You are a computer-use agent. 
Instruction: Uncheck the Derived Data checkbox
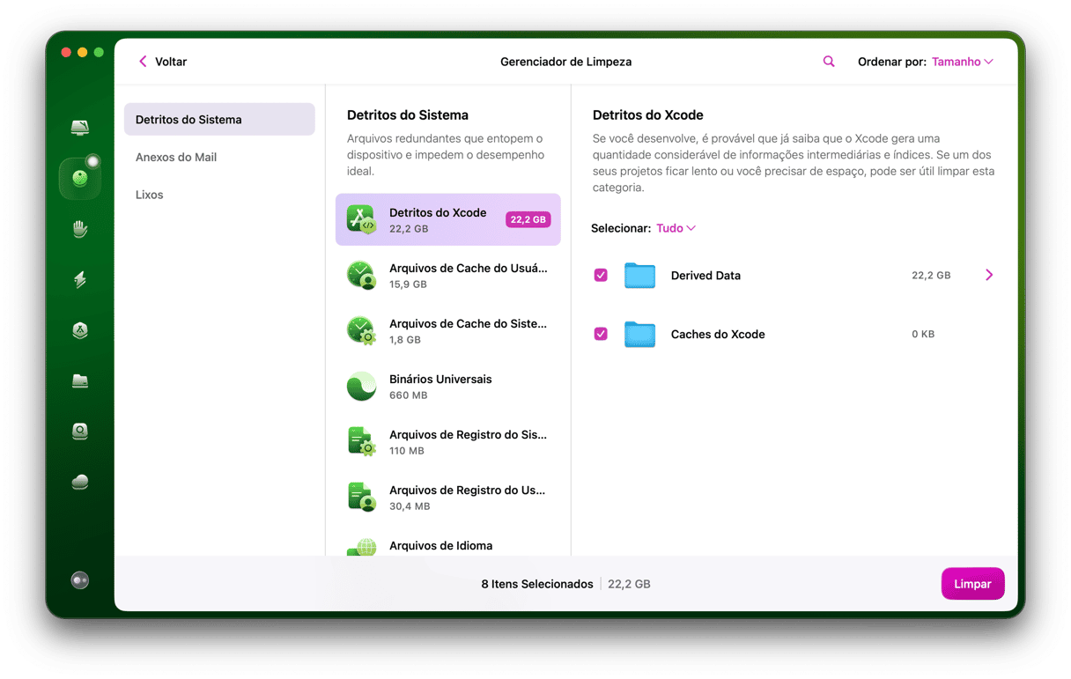601,276
